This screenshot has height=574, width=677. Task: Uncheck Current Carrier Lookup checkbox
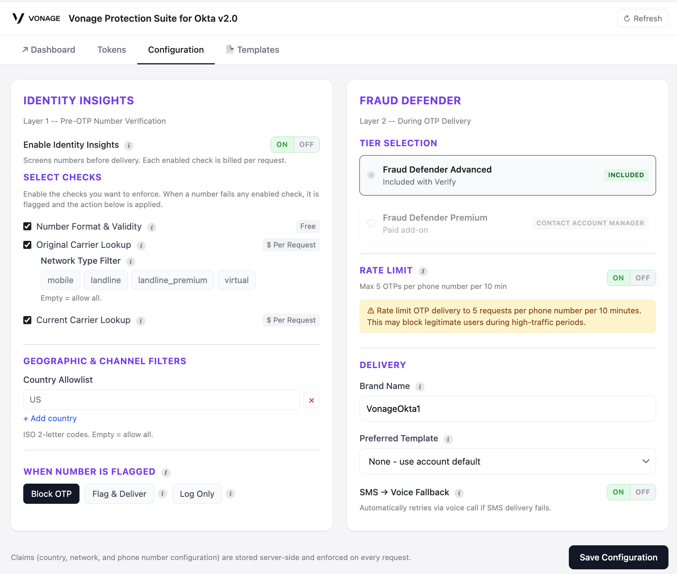27,320
